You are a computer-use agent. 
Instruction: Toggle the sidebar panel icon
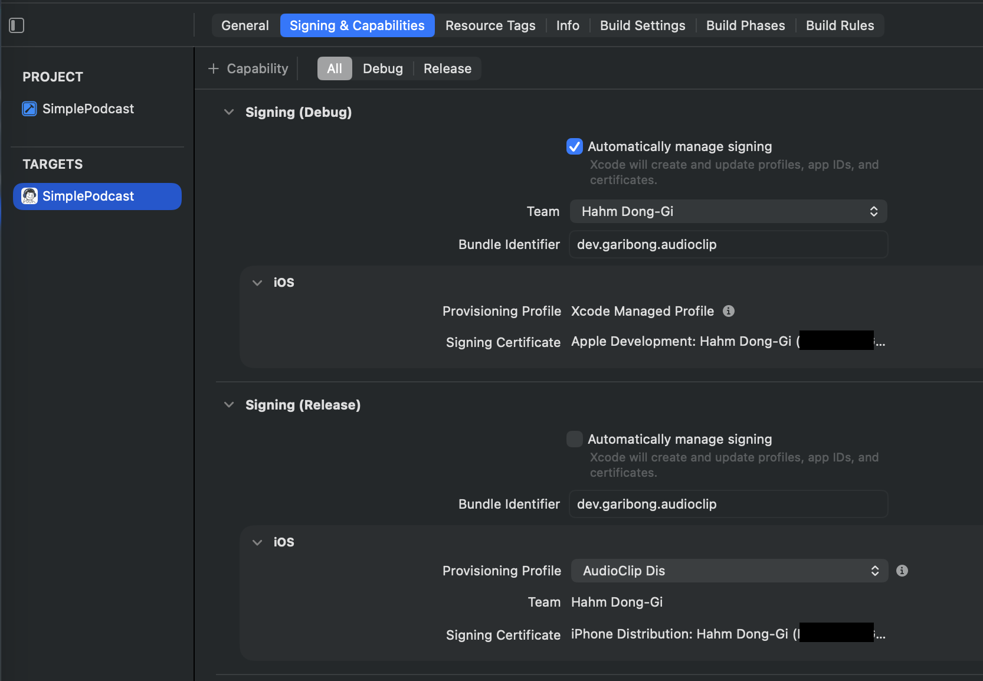pyautogui.click(x=17, y=25)
